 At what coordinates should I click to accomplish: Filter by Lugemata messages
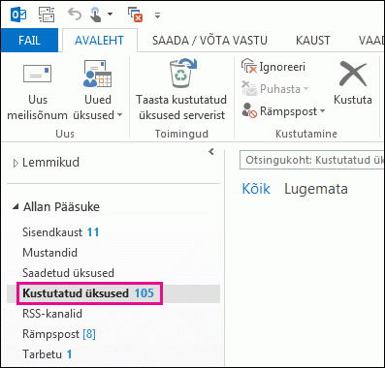[x=316, y=189]
